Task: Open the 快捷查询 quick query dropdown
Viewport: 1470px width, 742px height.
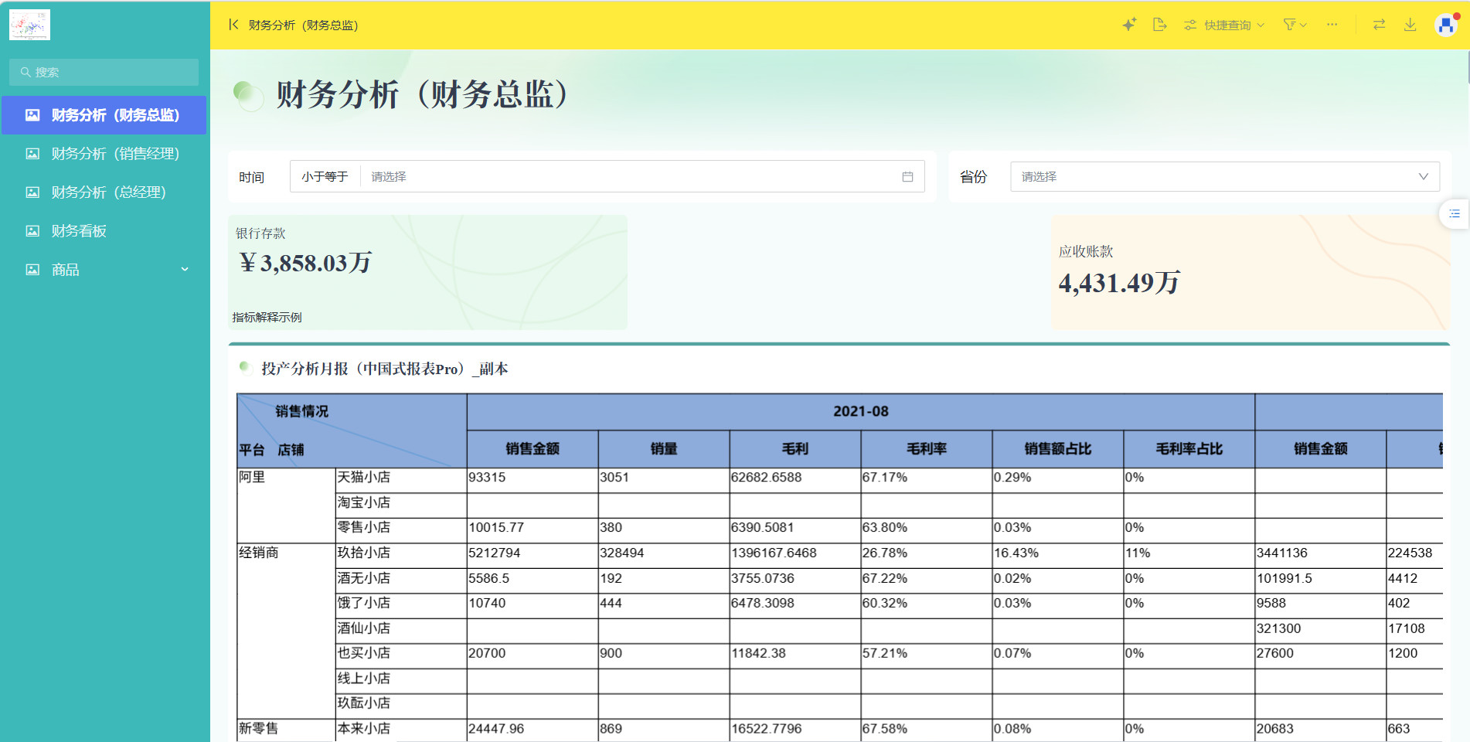Action: [x=1225, y=25]
